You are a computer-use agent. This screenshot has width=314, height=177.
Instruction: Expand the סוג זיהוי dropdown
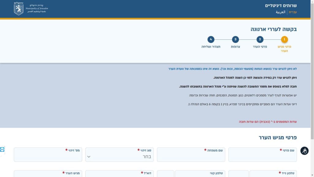(x=119, y=156)
